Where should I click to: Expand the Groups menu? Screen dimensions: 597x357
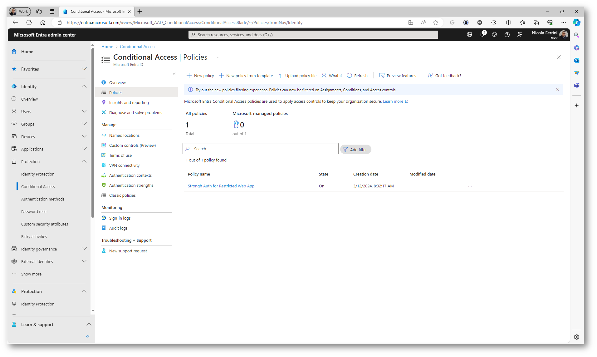point(84,124)
